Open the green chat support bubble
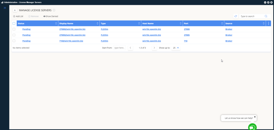The width and height of the screenshot is (274, 130). coord(252,127)
